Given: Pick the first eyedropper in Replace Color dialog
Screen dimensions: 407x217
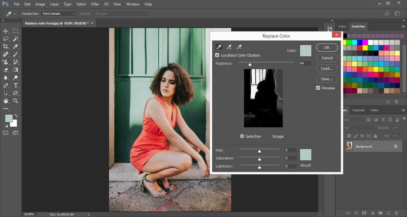Looking at the screenshot, I should pos(219,47).
